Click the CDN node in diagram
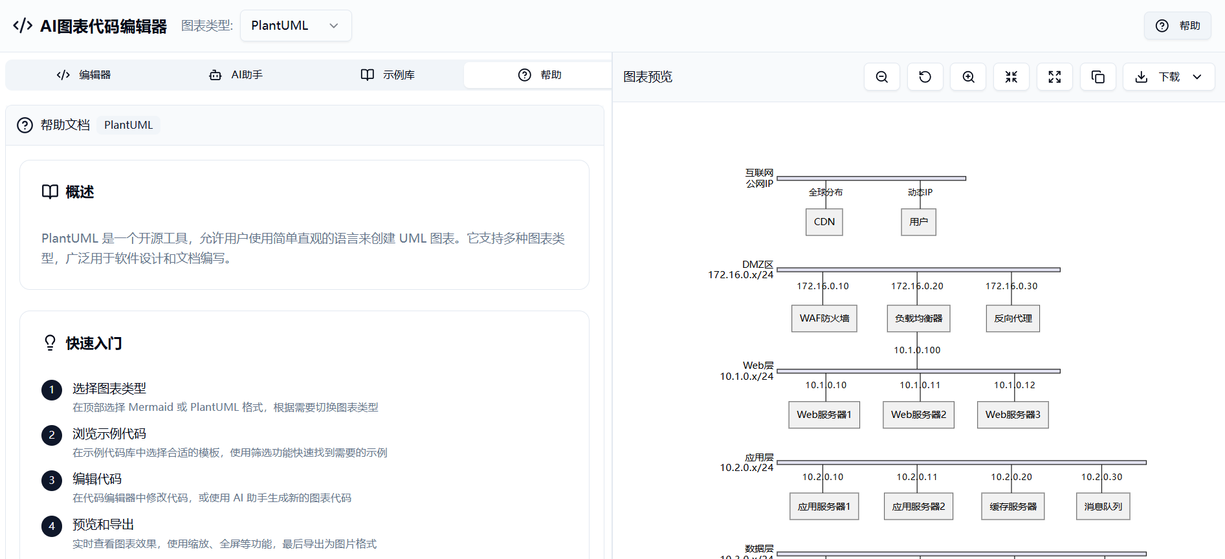This screenshot has height=559, width=1225. point(824,222)
